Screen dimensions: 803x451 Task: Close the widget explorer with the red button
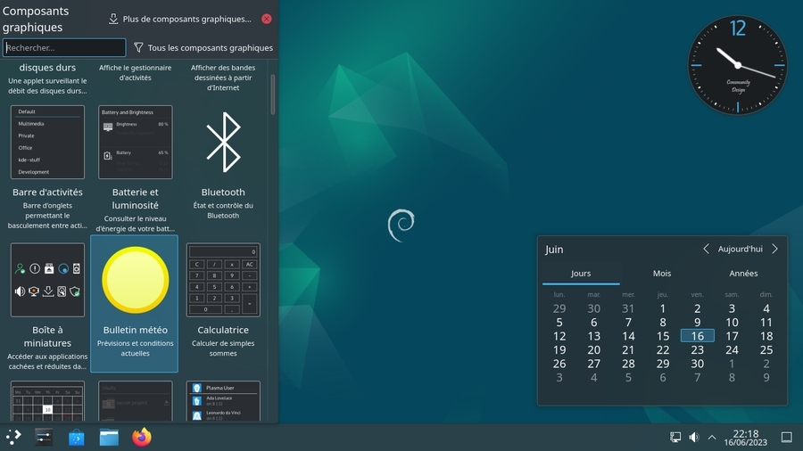(x=266, y=19)
